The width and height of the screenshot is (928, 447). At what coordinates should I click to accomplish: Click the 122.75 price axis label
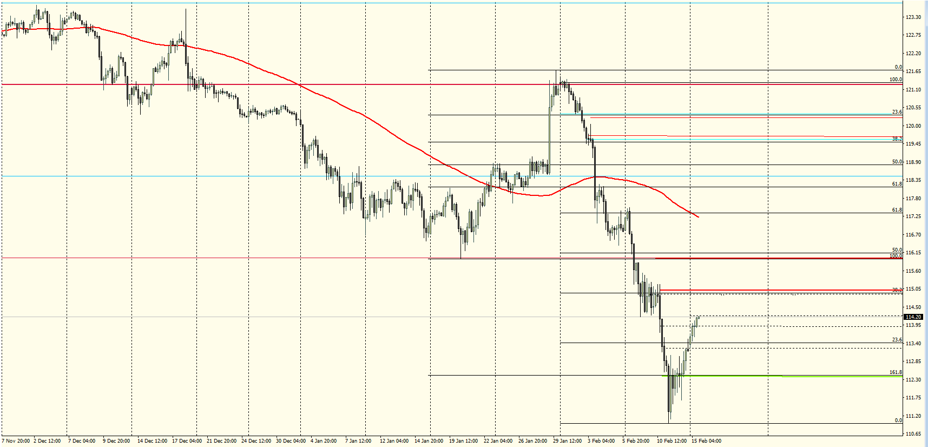pyautogui.click(x=913, y=35)
